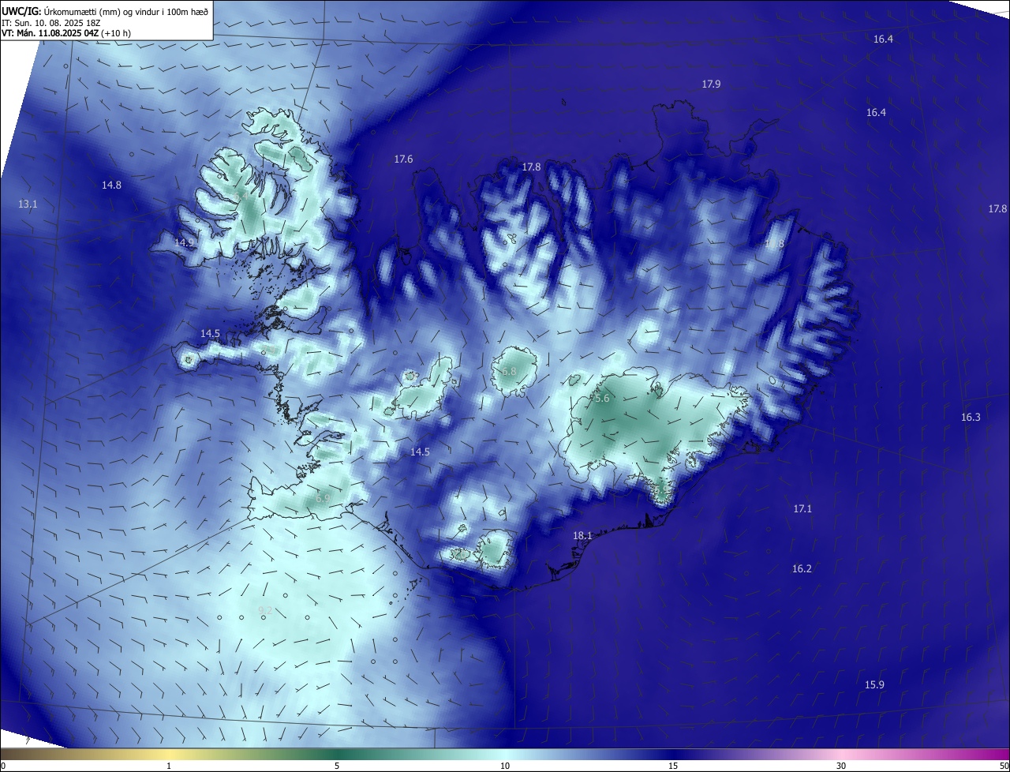The width and height of the screenshot is (1010, 772).
Task: Click the south coast value 18.1
Action: [x=582, y=535]
